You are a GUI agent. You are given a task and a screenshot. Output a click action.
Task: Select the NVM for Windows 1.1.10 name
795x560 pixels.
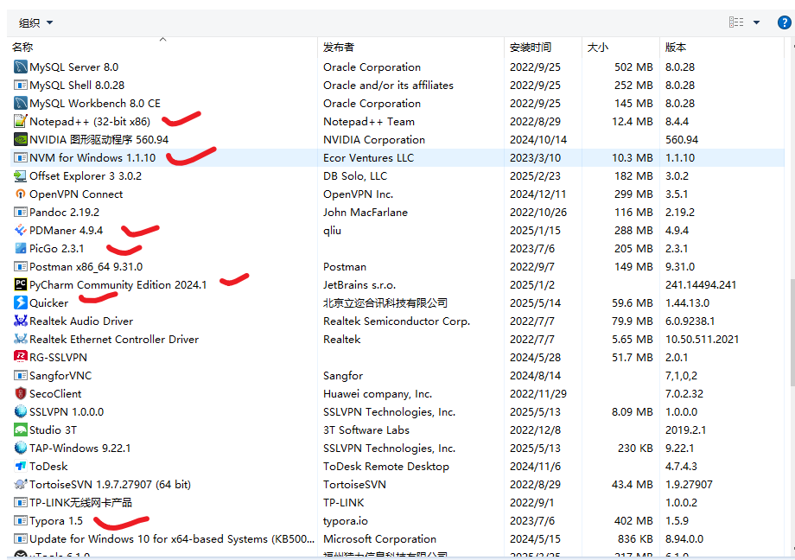pos(92,158)
